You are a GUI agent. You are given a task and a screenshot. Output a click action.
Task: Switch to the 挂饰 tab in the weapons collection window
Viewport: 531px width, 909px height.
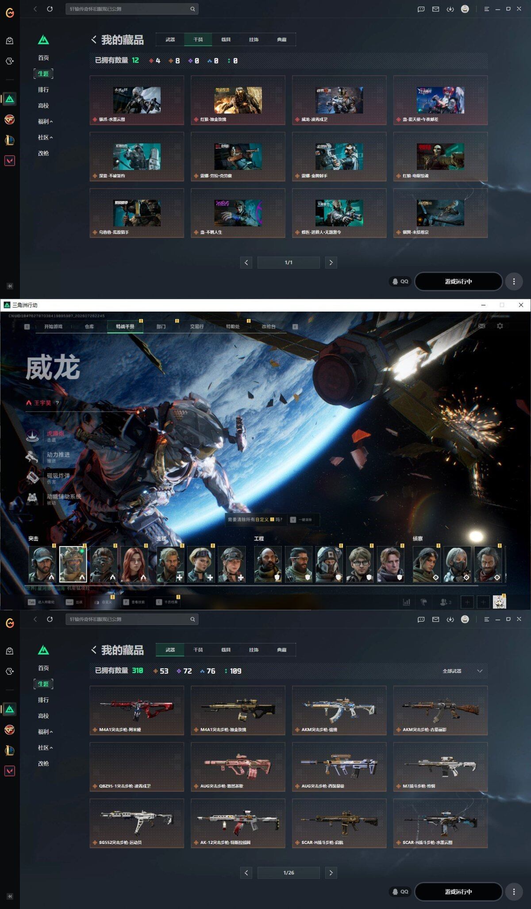(254, 650)
